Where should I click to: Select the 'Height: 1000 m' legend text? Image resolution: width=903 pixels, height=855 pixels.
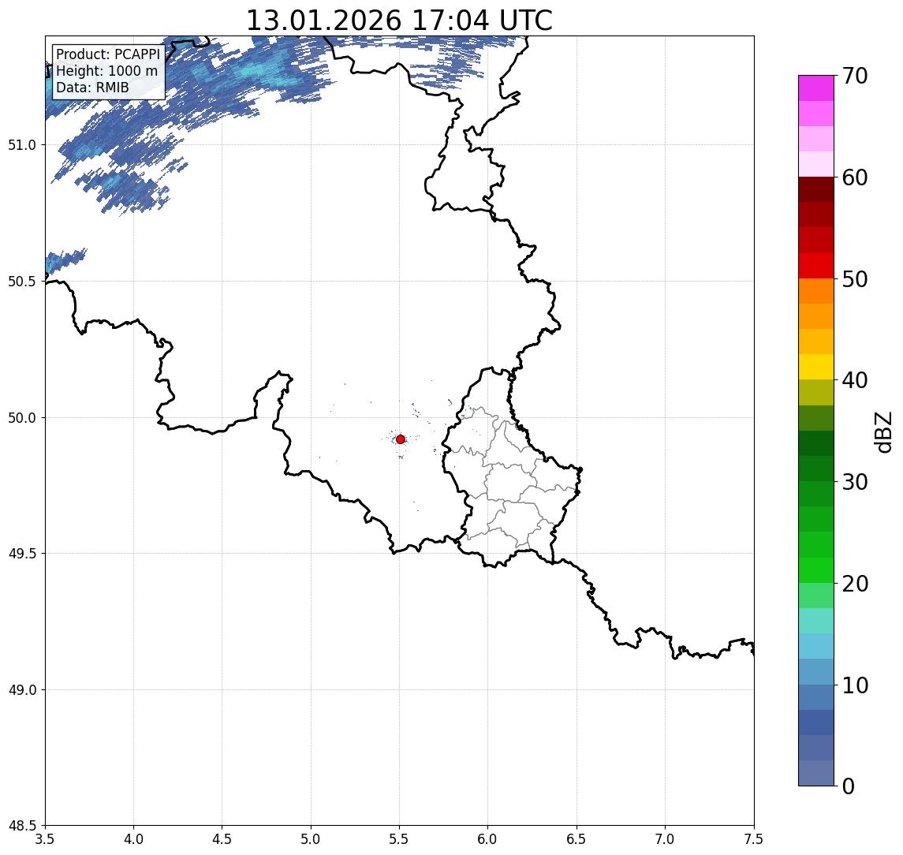pyautogui.click(x=106, y=71)
